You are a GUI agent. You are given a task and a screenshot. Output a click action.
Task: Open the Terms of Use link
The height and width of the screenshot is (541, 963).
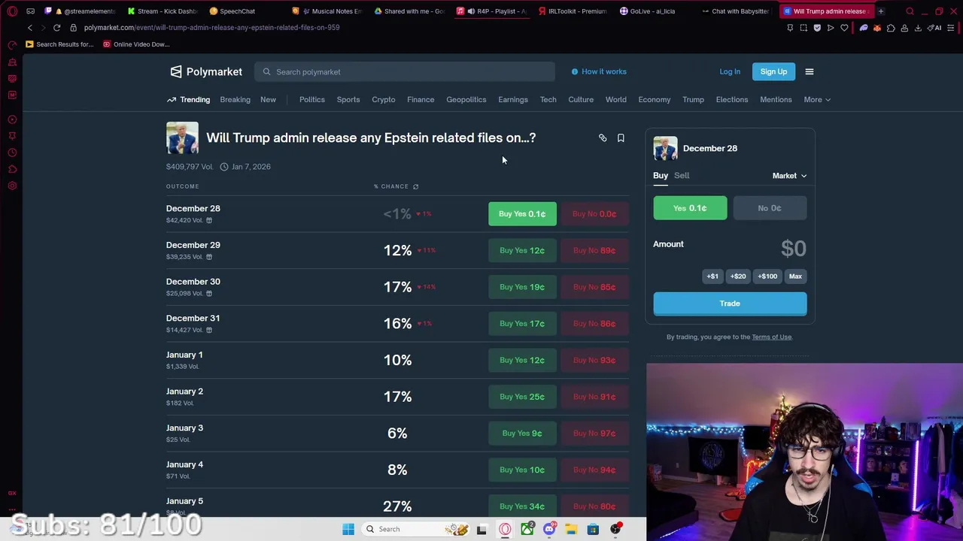click(x=771, y=337)
